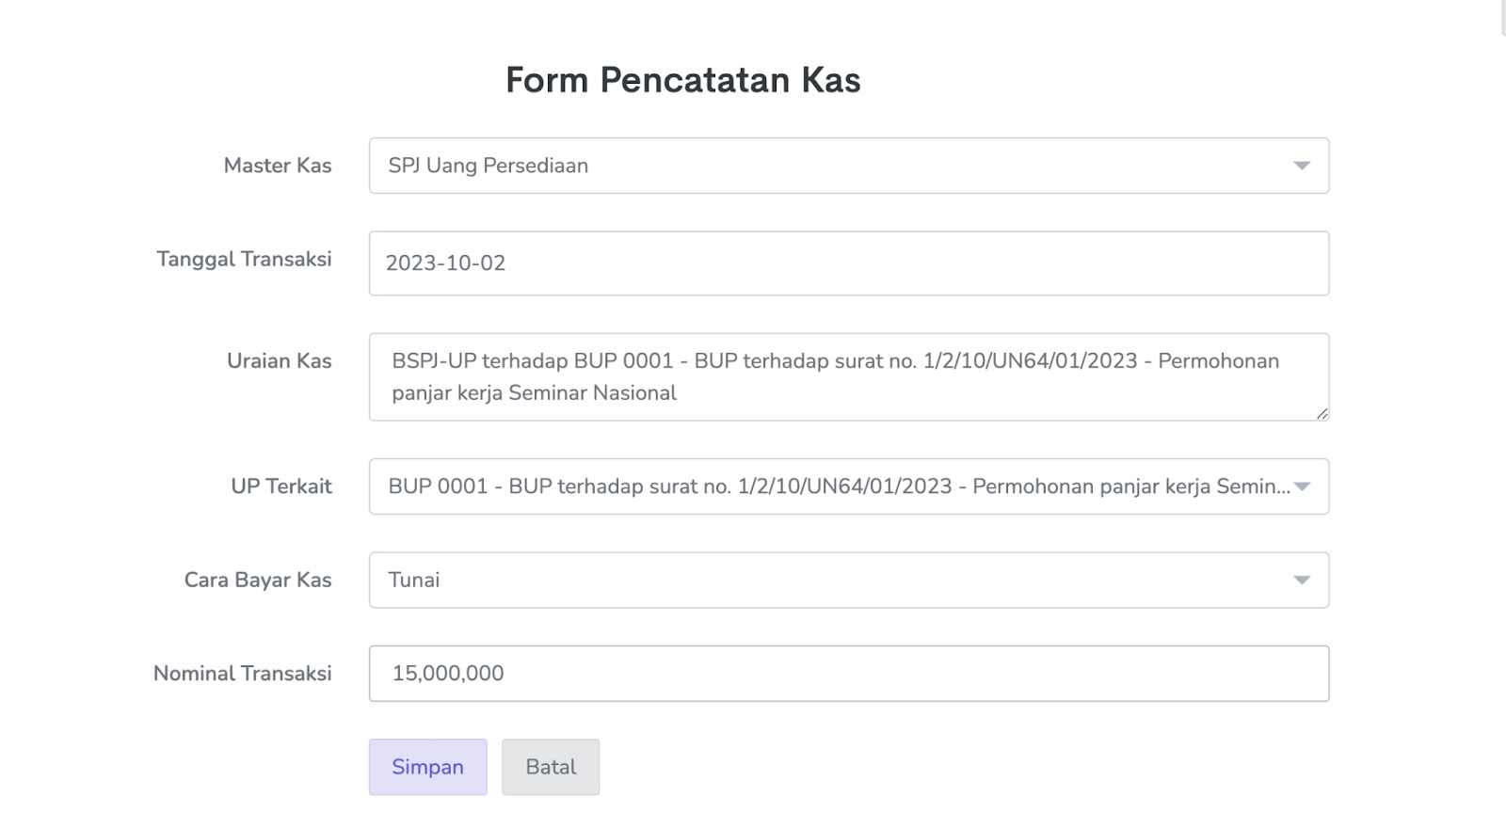
Task: Click the Tanggal Transaksi label
Action: 244,259
